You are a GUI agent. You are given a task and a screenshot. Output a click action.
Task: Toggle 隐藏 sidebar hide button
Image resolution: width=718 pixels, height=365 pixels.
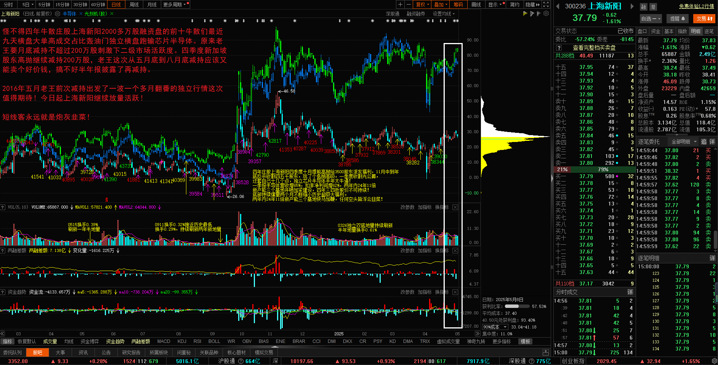[532, 5]
